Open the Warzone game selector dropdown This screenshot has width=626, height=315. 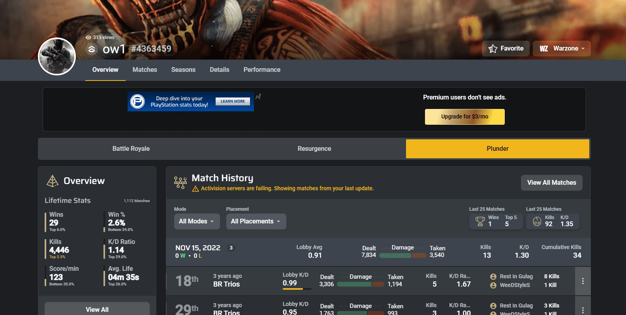pyautogui.click(x=562, y=49)
